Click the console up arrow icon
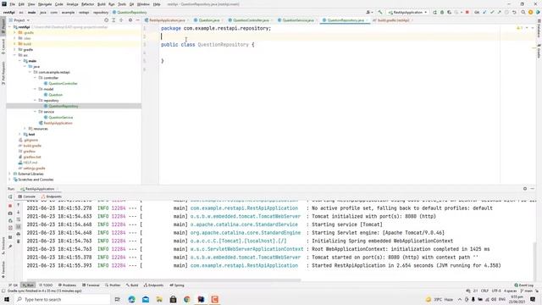Image resolution: width=542 pixels, height=305 pixels. pos(19,205)
